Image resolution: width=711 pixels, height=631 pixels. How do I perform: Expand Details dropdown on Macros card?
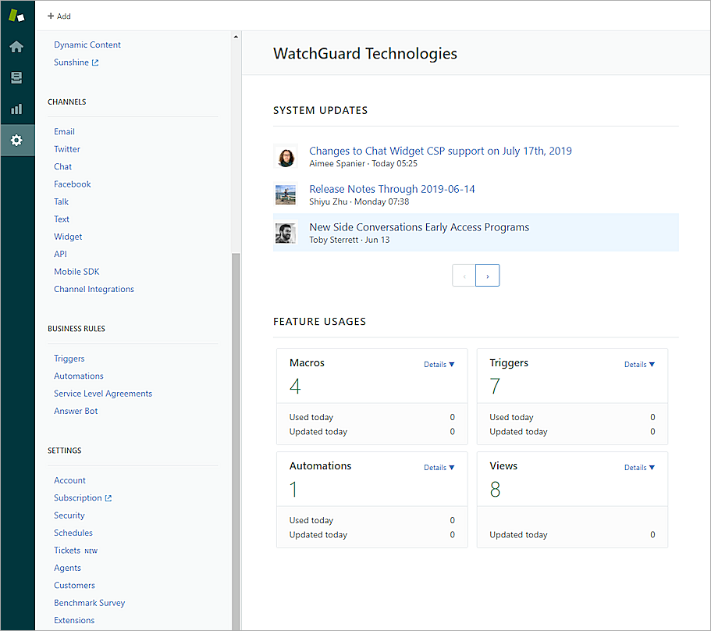(439, 365)
